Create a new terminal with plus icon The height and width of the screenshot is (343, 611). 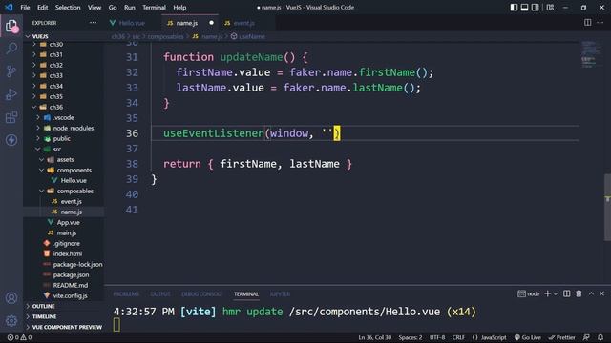tap(547, 293)
